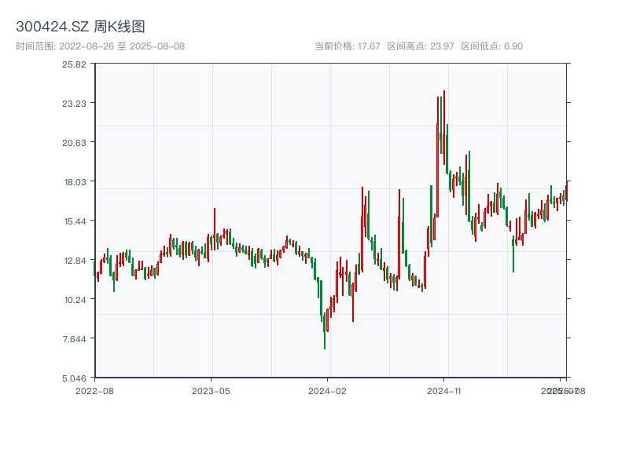Click the tallest red candle at the peak
The image size is (629, 471).
tap(444, 126)
